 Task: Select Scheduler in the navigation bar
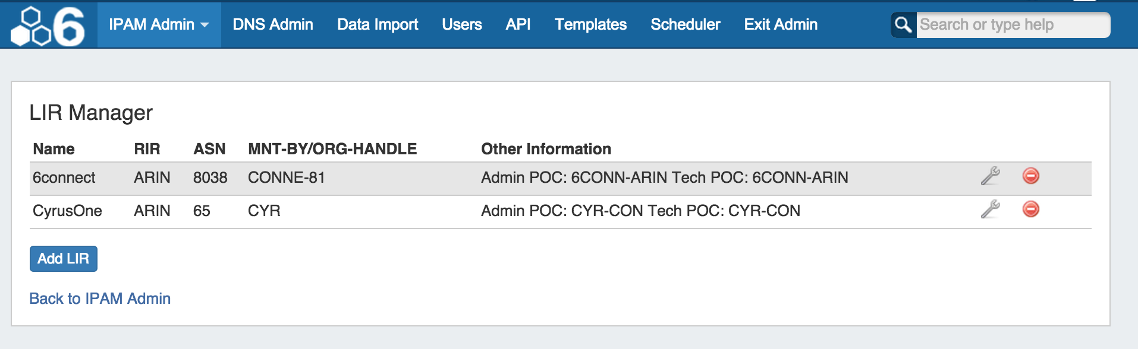tap(685, 25)
